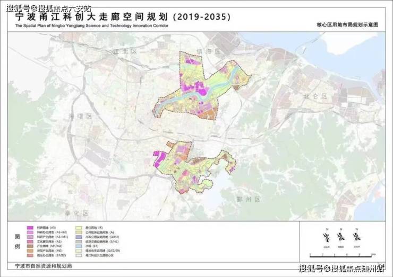Click the 江北区 district label on map
Screen dimensions: 393x277
pos(125,52)
